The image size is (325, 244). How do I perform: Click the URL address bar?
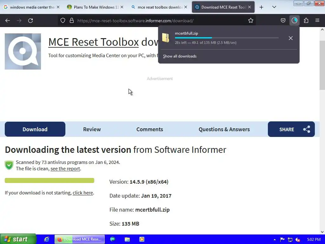pos(156,21)
